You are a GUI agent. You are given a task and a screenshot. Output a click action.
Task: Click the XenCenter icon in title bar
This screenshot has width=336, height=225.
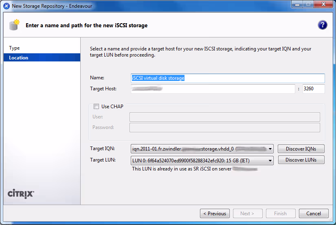click(x=7, y=6)
